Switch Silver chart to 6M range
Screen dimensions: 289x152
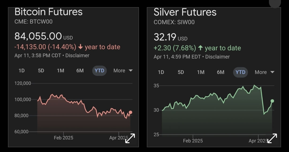(x=220, y=72)
